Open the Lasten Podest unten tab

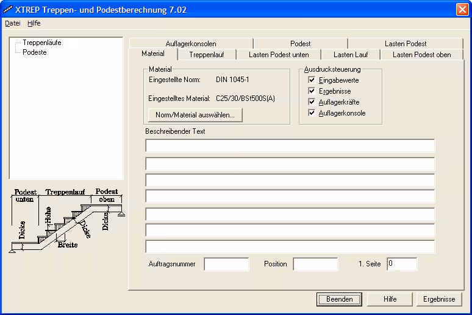(x=279, y=55)
